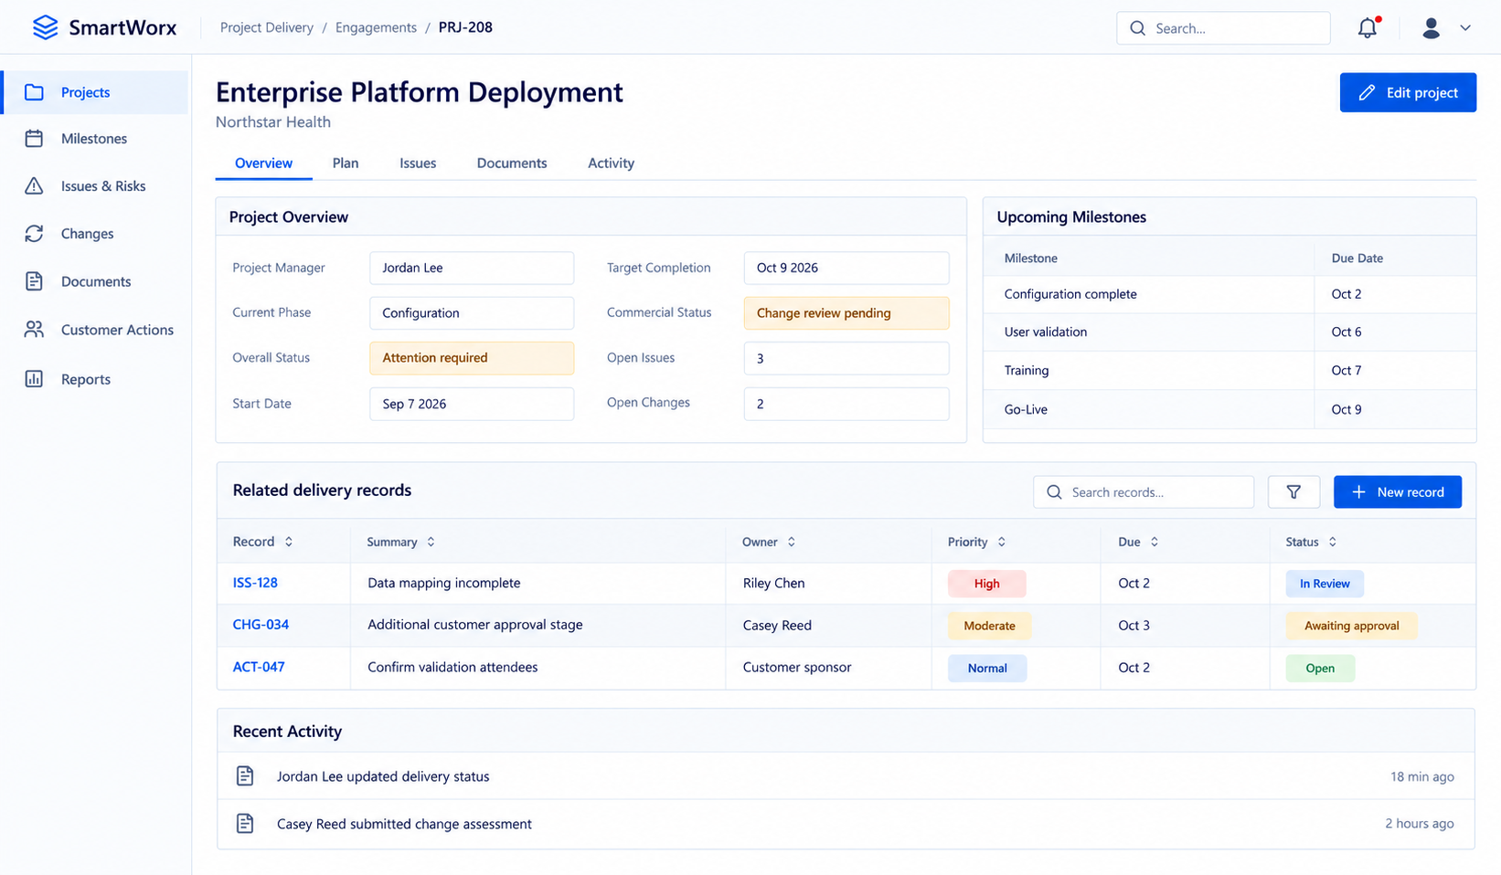1501x875 pixels.
Task: Click the Search records input field
Action: [x=1144, y=492]
